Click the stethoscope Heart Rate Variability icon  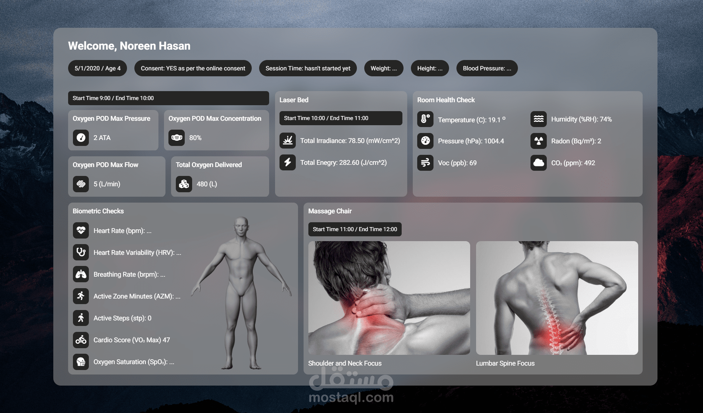tap(81, 253)
